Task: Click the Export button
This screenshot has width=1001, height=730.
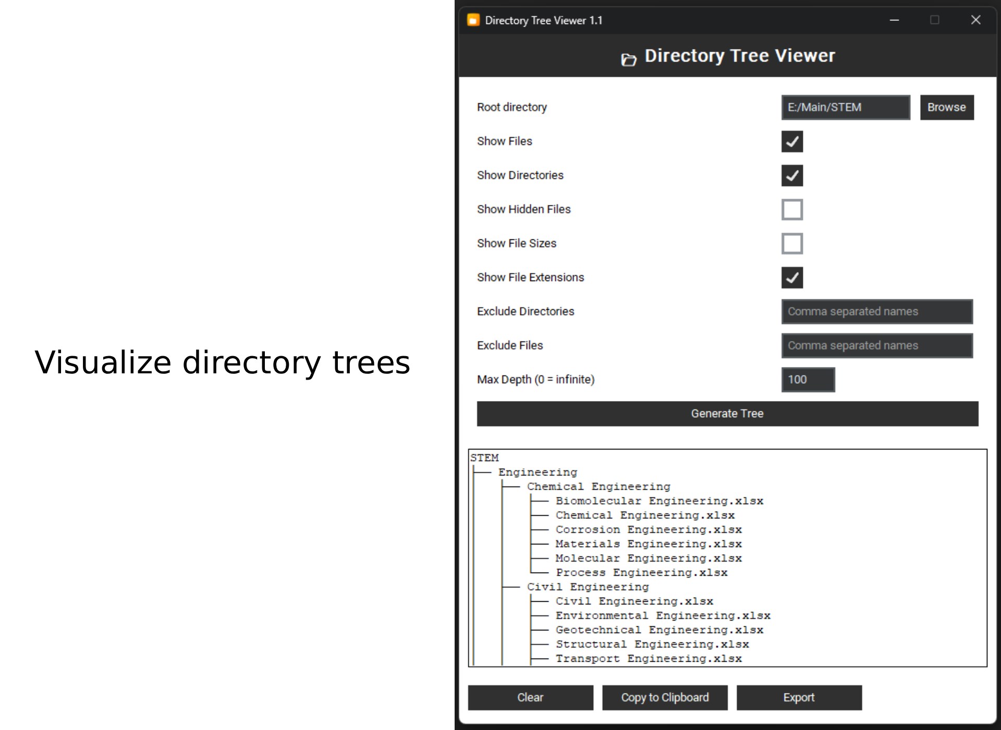Action: click(x=798, y=697)
